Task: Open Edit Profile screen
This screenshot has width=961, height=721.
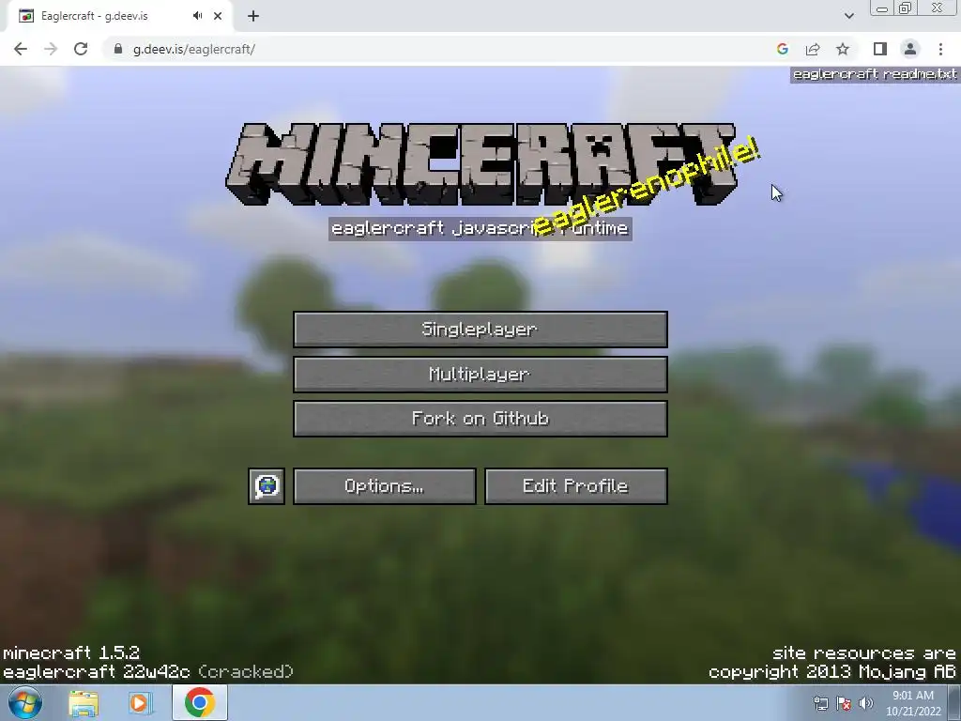Action: pos(575,486)
